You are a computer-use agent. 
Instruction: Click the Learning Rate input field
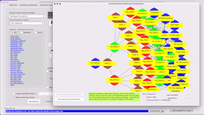tap(188, 95)
